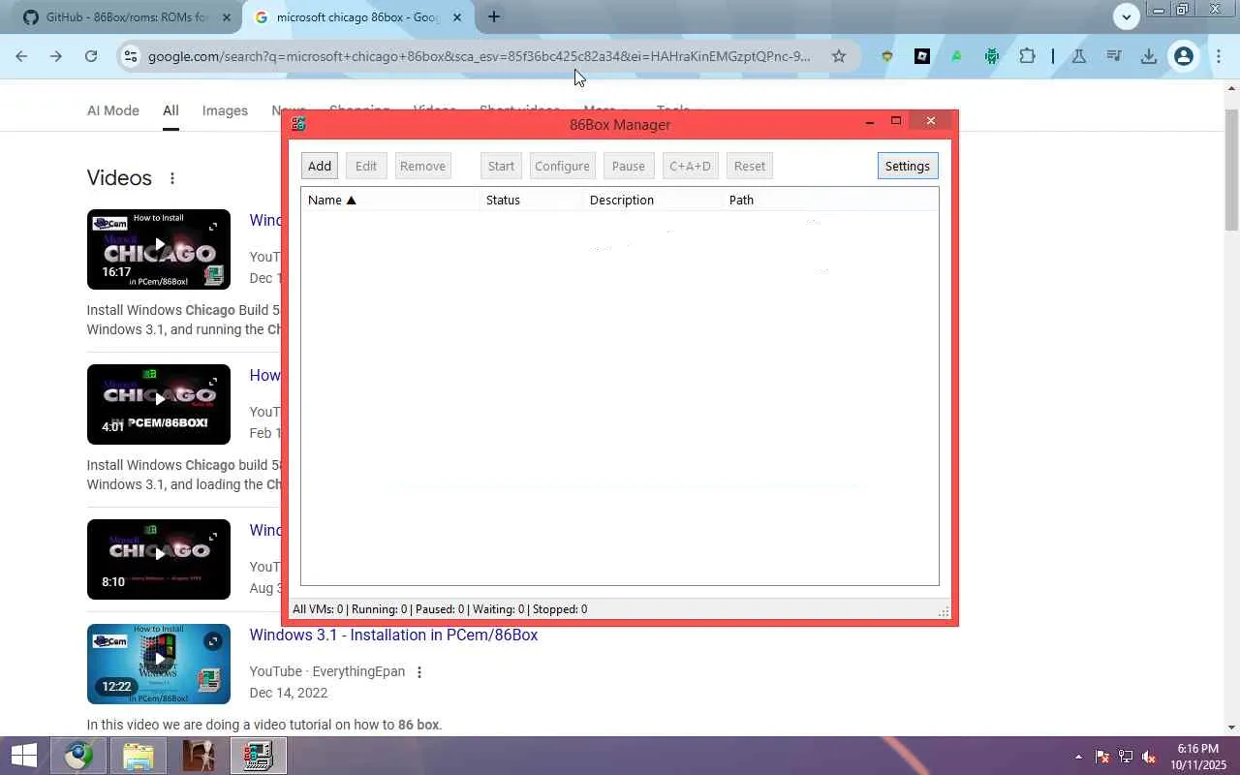Click the muted volume icon in the tray
Screen dimensions: 1240x775
pyautogui.click(x=1149, y=757)
